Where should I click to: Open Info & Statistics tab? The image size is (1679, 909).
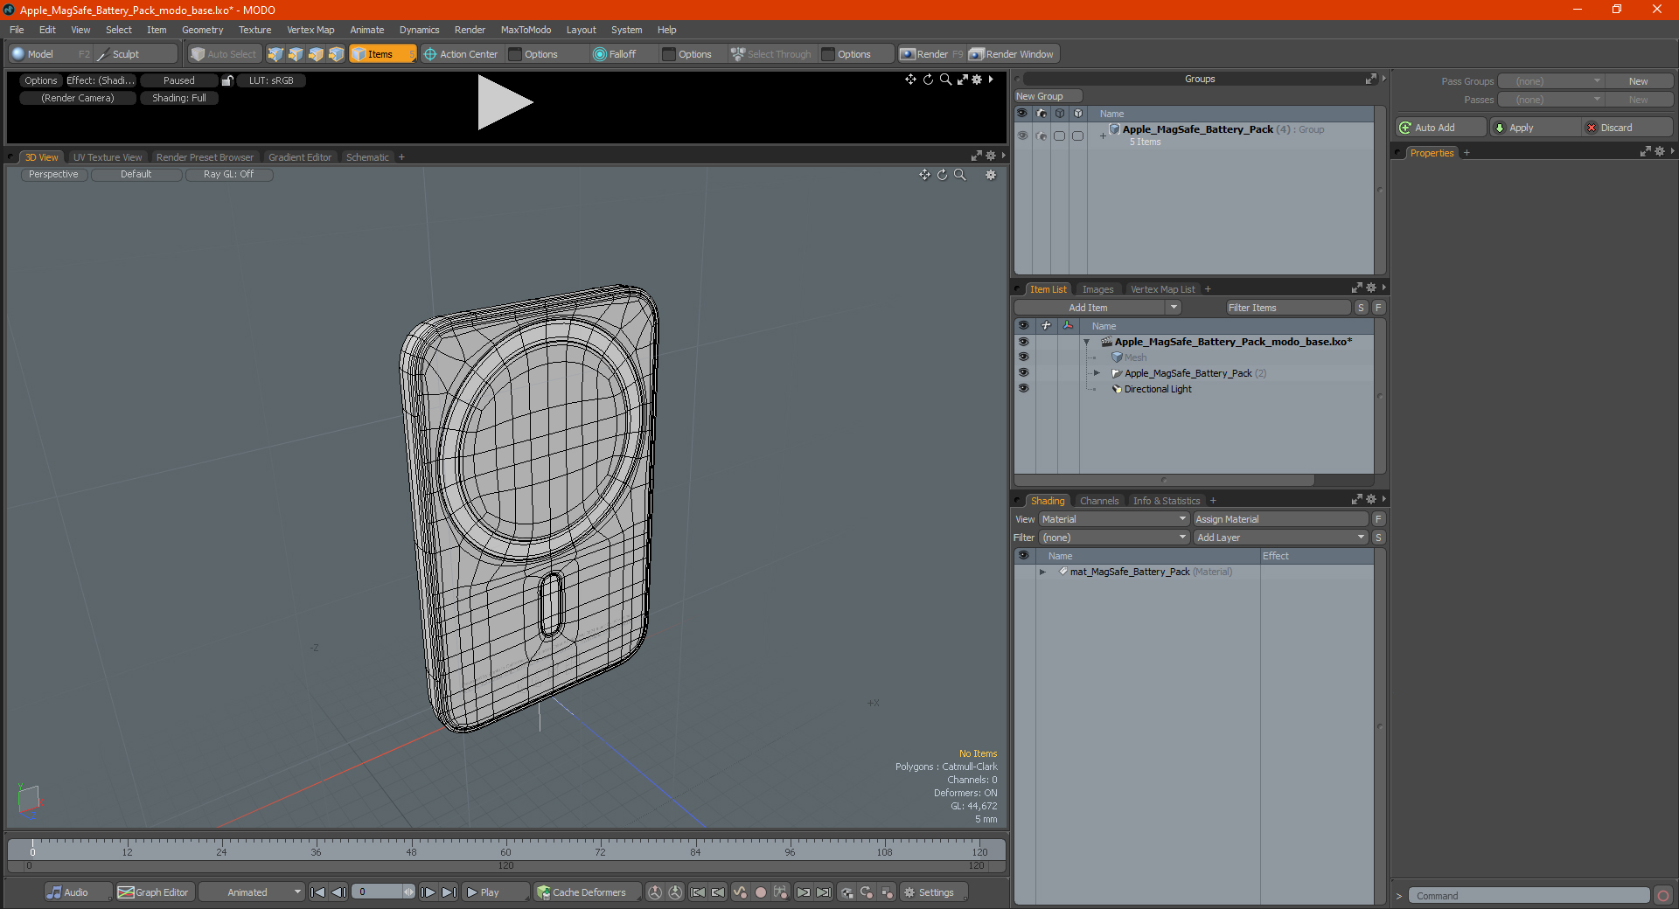click(x=1167, y=501)
